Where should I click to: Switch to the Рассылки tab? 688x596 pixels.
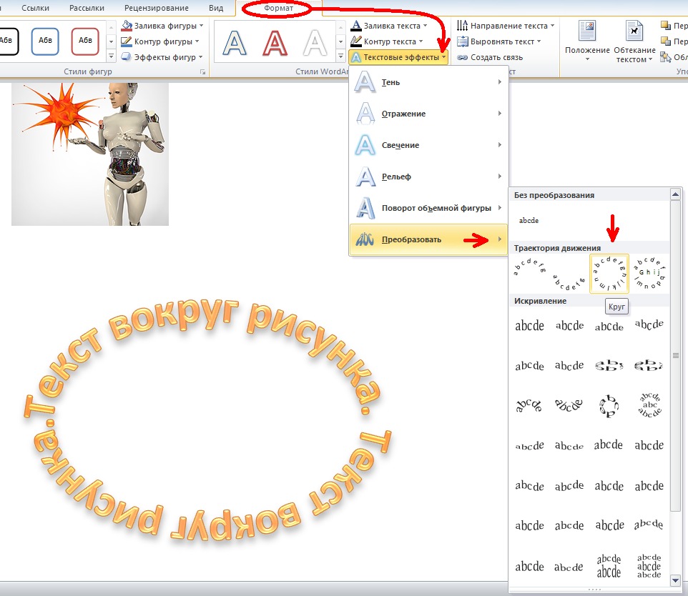coord(87,8)
